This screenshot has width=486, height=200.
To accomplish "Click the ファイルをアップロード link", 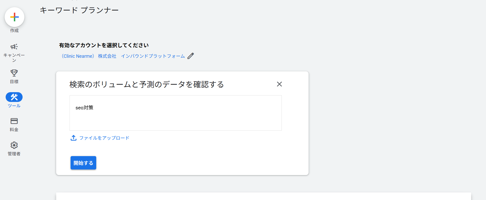I will coord(104,138).
